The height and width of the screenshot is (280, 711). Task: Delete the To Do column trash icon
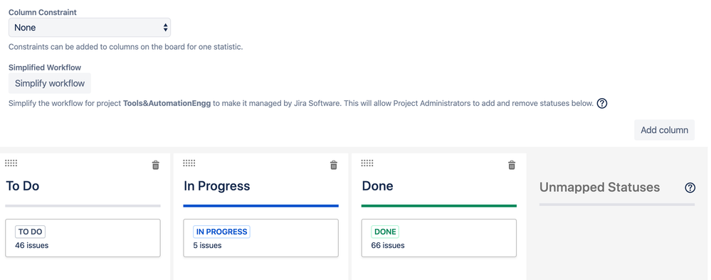coord(156,165)
